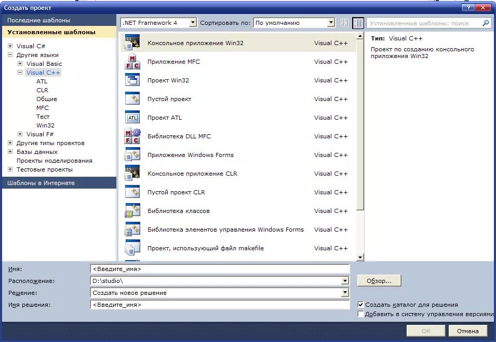This screenshot has height=342, width=496.
Task: Switch to small icons view
Action: click(x=344, y=22)
